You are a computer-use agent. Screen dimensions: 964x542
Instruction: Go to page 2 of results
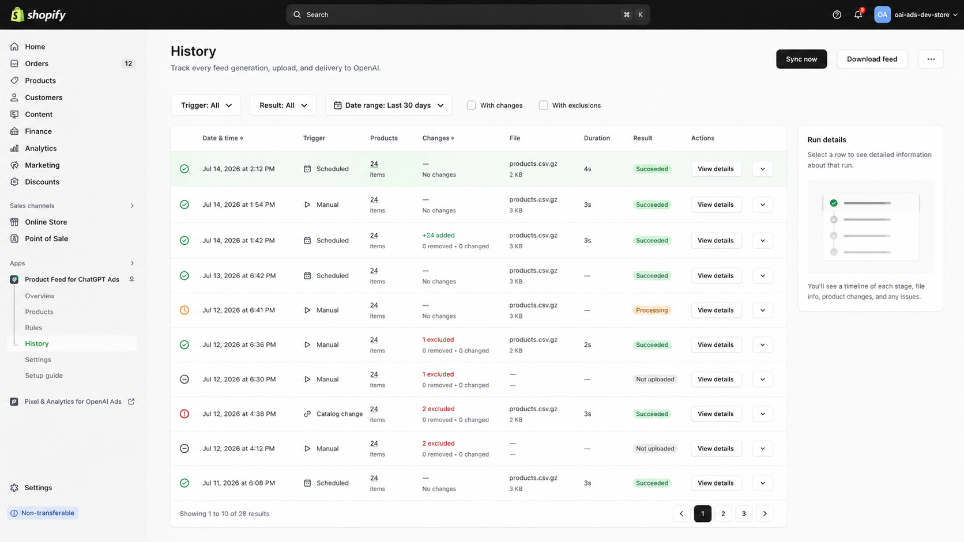pos(723,514)
